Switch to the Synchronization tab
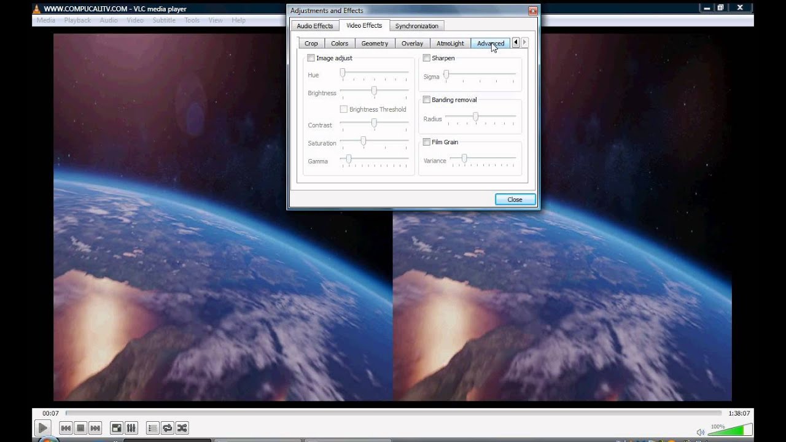The width and height of the screenshot is (786, 442). click(x=417, y=26)
